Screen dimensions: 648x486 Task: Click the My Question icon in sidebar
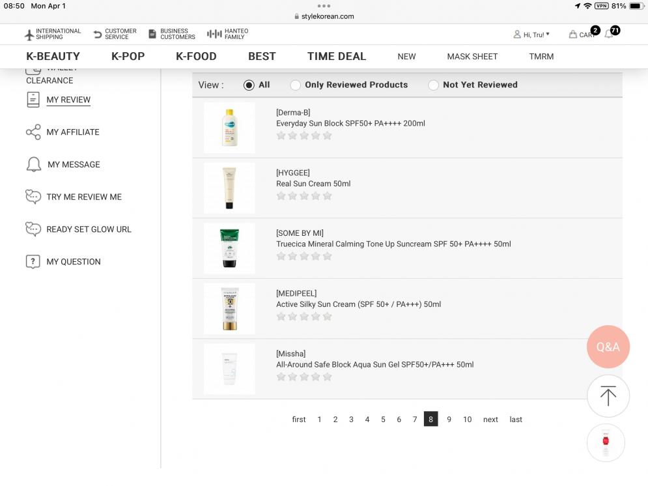(33, 262)
